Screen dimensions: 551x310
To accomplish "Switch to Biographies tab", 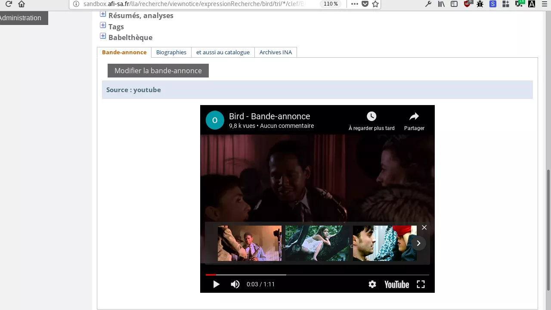I will (171, 52).
